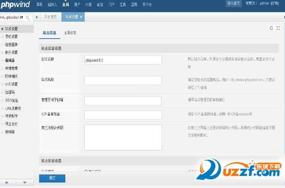The width and height of the screenshot is (285, 188).
Task: Click the 站点名称 field containing phpwind 9.0
Action: tap(123, 60)
